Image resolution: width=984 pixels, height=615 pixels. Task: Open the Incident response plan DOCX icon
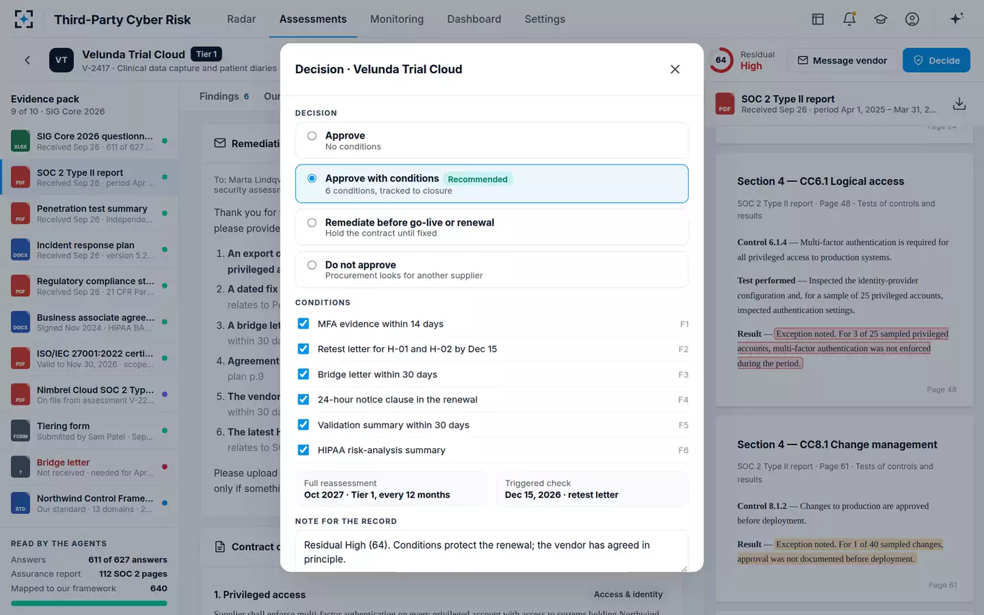pos(20,249)
